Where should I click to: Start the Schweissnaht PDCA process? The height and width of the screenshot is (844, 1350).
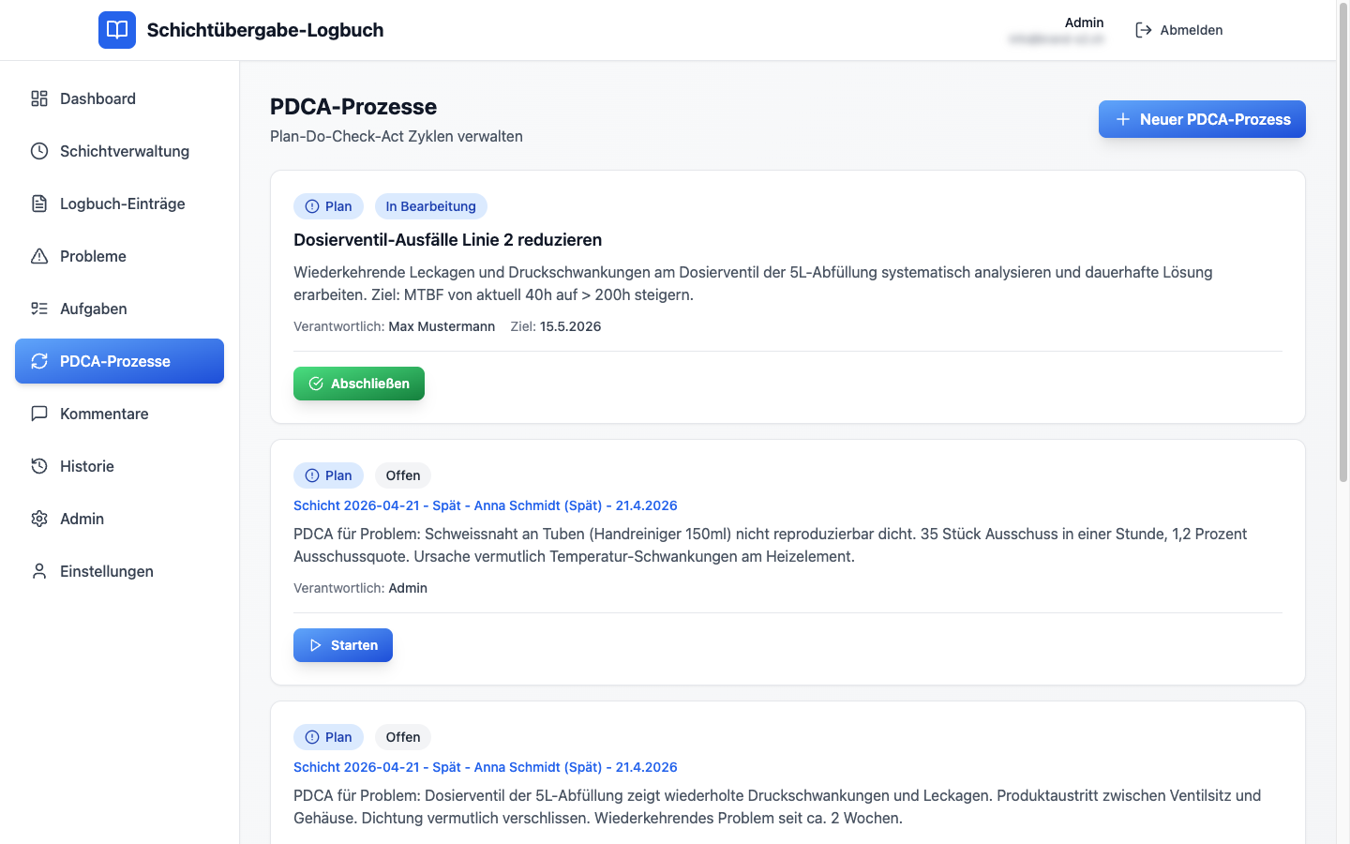343,645
